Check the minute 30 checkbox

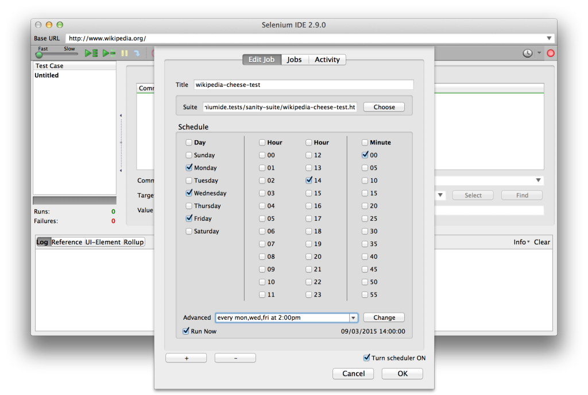pyautogui.click(x=365, y=231)
